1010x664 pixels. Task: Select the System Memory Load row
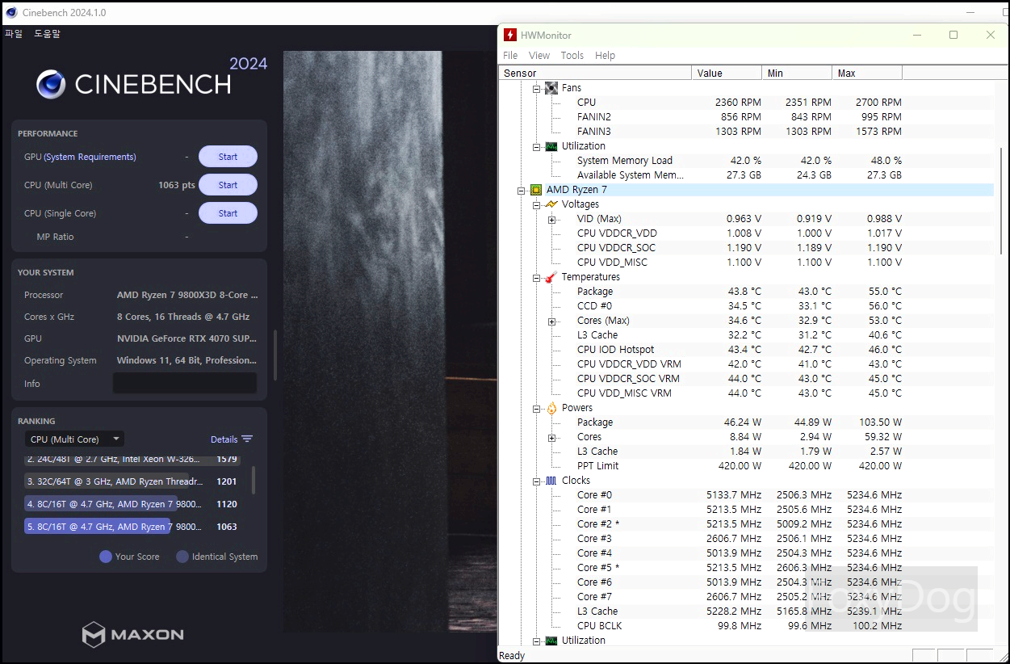[739, 161]
